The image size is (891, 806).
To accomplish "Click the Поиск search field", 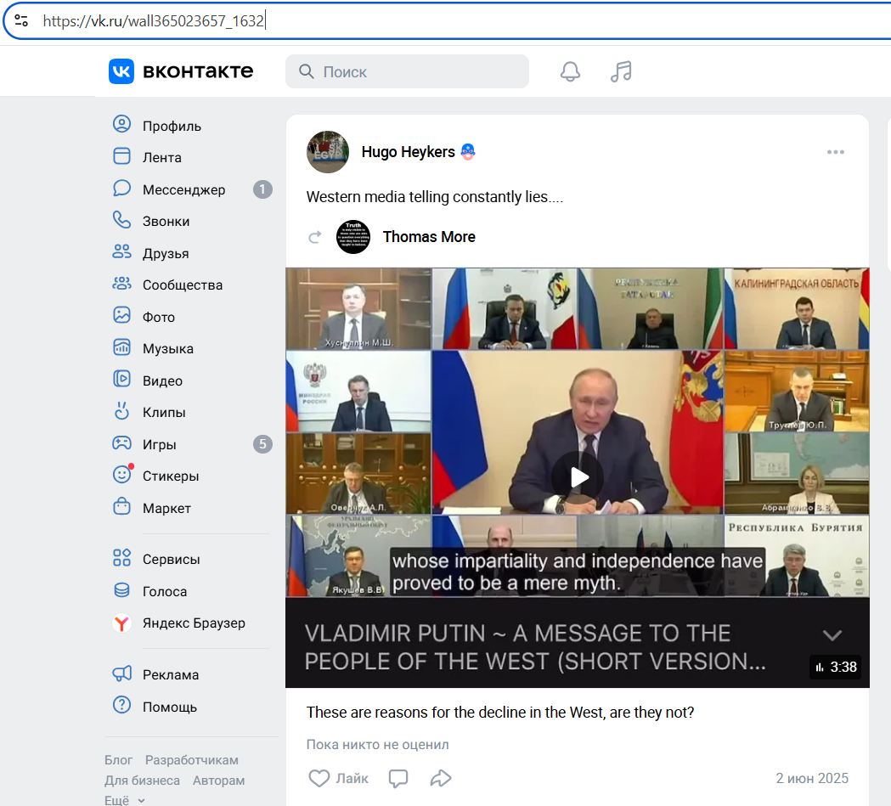I will [x=407, y=71].
